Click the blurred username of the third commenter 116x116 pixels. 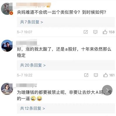[27, 85]
